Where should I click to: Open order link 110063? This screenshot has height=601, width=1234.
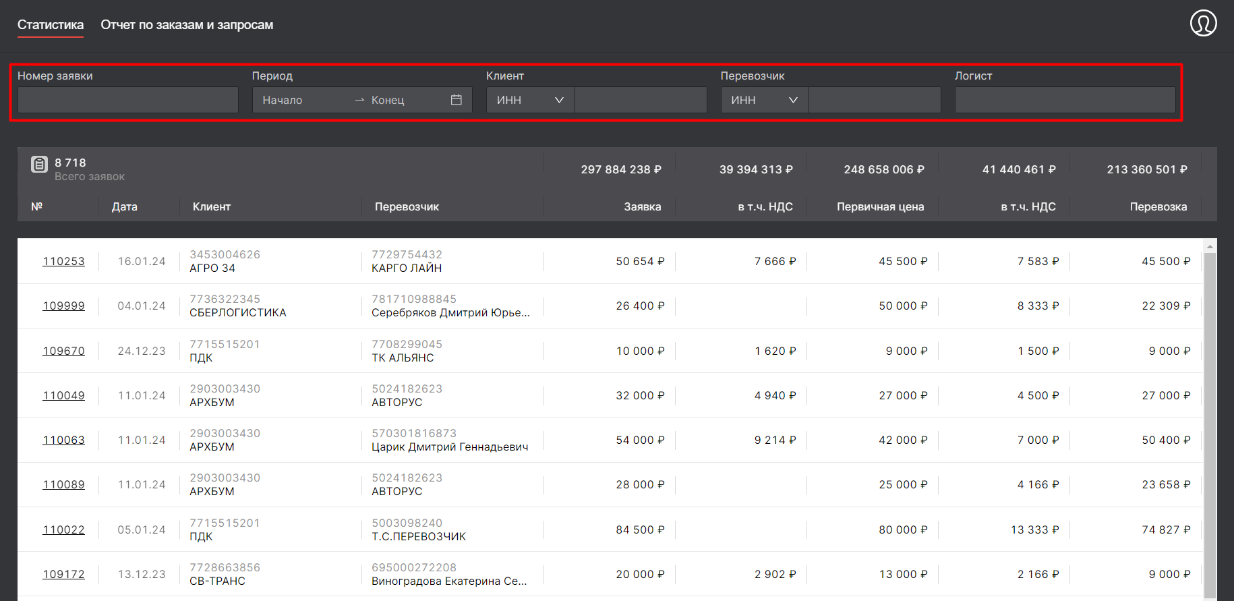(x=64, y=440)
